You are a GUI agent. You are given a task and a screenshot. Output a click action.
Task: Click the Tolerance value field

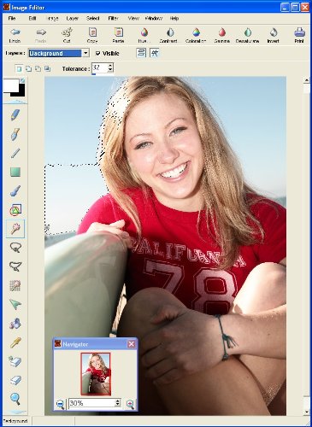click(x=100, y=68)
